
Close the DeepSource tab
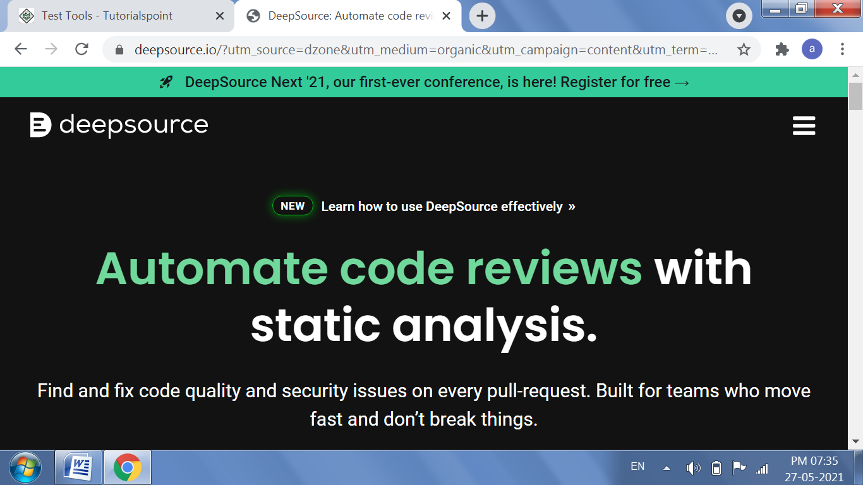(447, 16)
